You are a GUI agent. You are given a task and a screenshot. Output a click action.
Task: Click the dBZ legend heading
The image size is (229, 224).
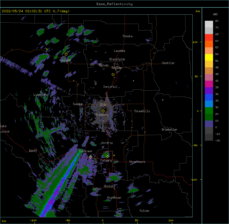[x=215, y=14]
